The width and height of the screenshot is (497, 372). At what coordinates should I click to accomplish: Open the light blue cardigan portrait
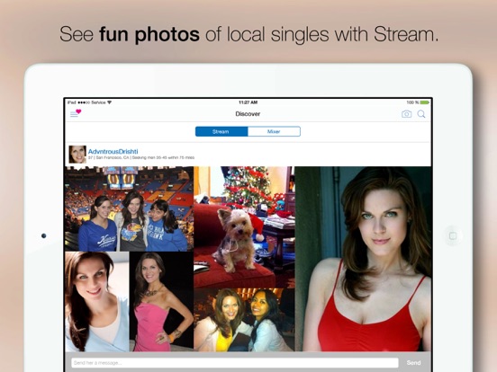point(97,301)
